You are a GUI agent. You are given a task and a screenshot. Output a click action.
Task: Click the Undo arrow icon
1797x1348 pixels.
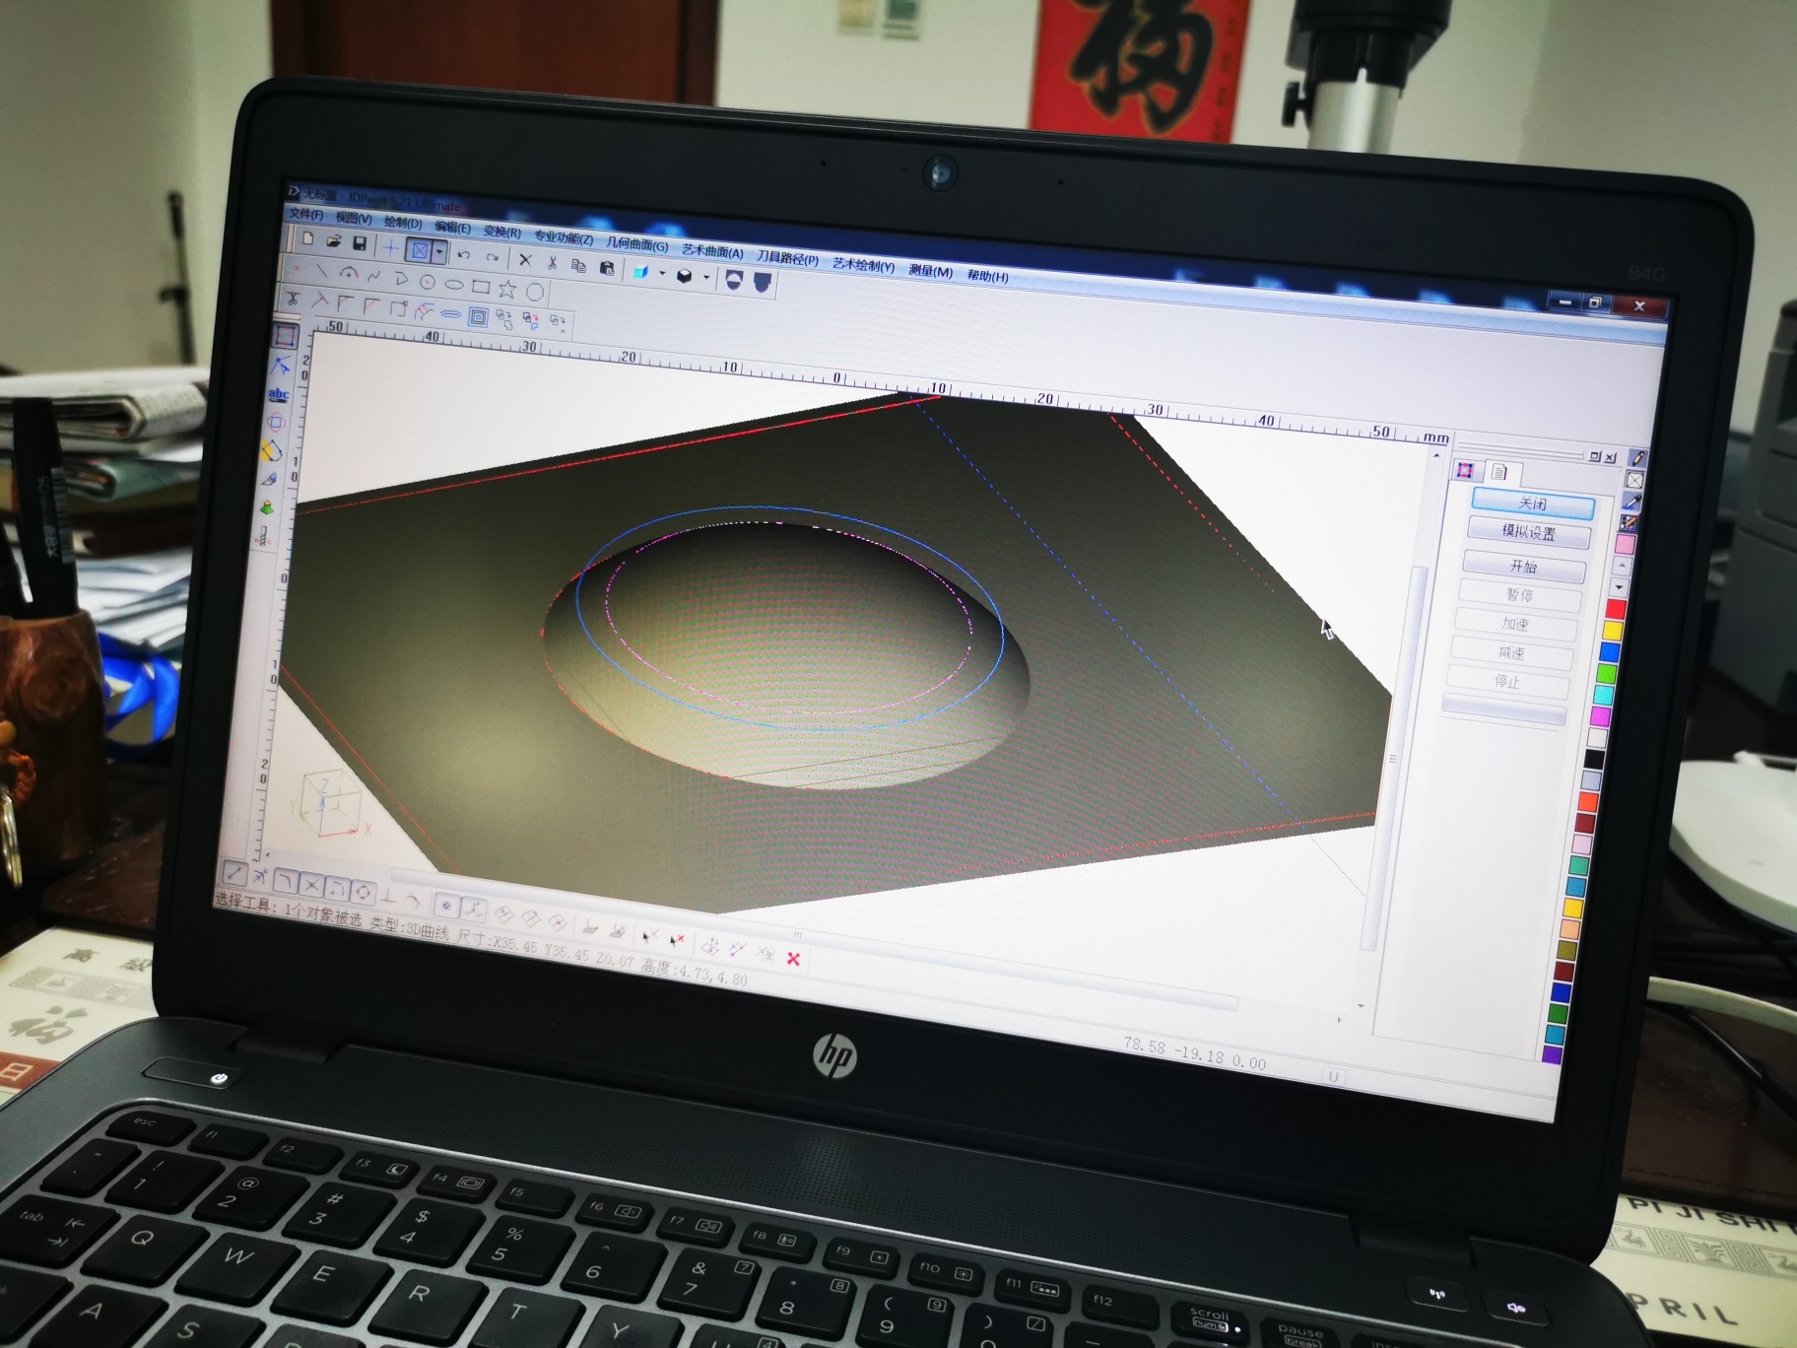(463, 254)
